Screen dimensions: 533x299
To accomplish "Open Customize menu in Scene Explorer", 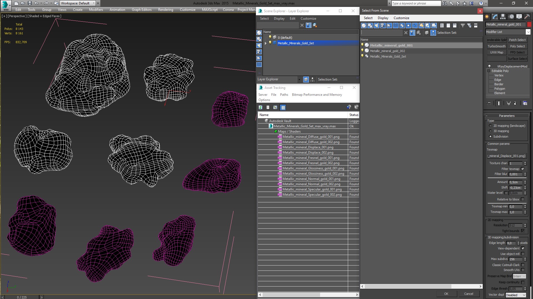I will click(x=308, y=19).
